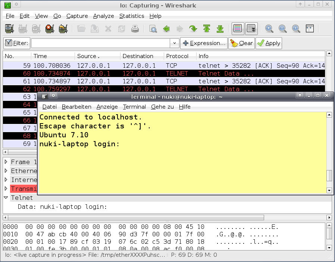
Task: Open the Wireshark Help menu
Action: (155, 16)
